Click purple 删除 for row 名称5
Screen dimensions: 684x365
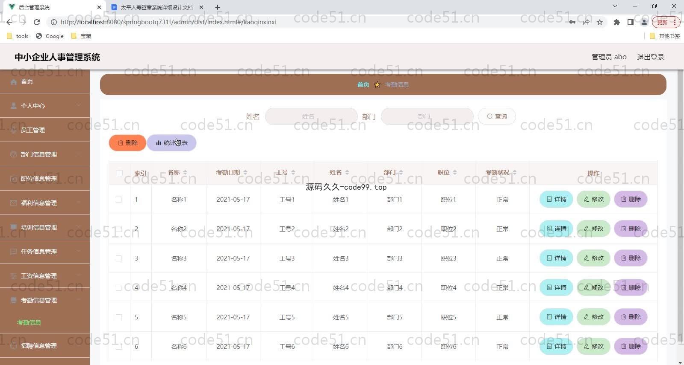click(x=631, y=317)
